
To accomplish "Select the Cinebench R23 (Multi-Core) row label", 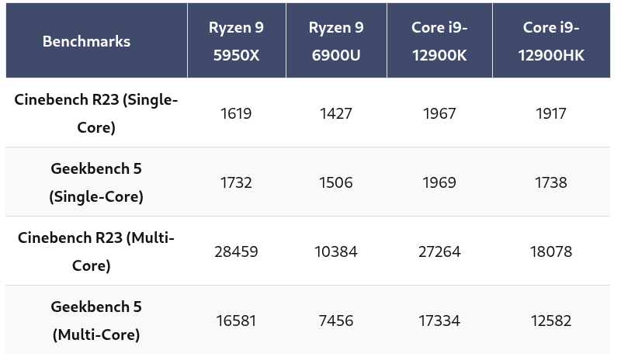I will point(96,251).
